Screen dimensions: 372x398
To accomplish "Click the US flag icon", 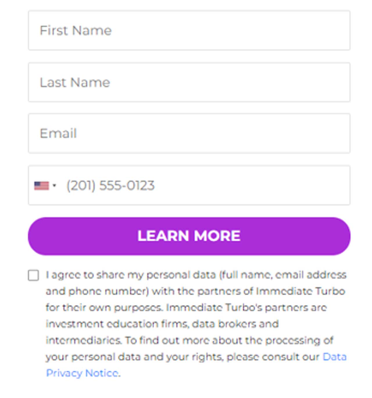I will [42, 185].
